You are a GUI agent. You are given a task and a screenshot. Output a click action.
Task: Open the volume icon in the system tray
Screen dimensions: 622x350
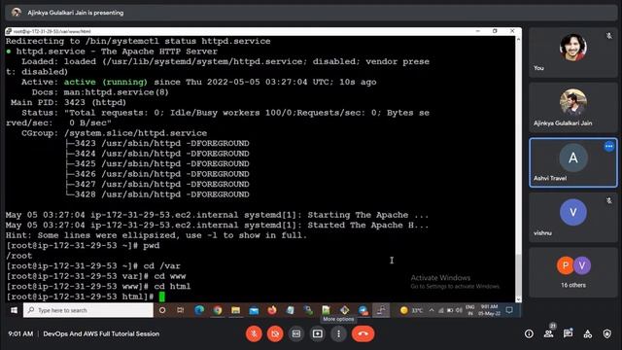click(x=459, y=310)
